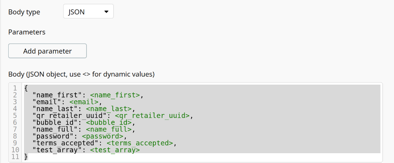Click the Parameters label
The image size is (394, 163).
click(x=27, y=32)
